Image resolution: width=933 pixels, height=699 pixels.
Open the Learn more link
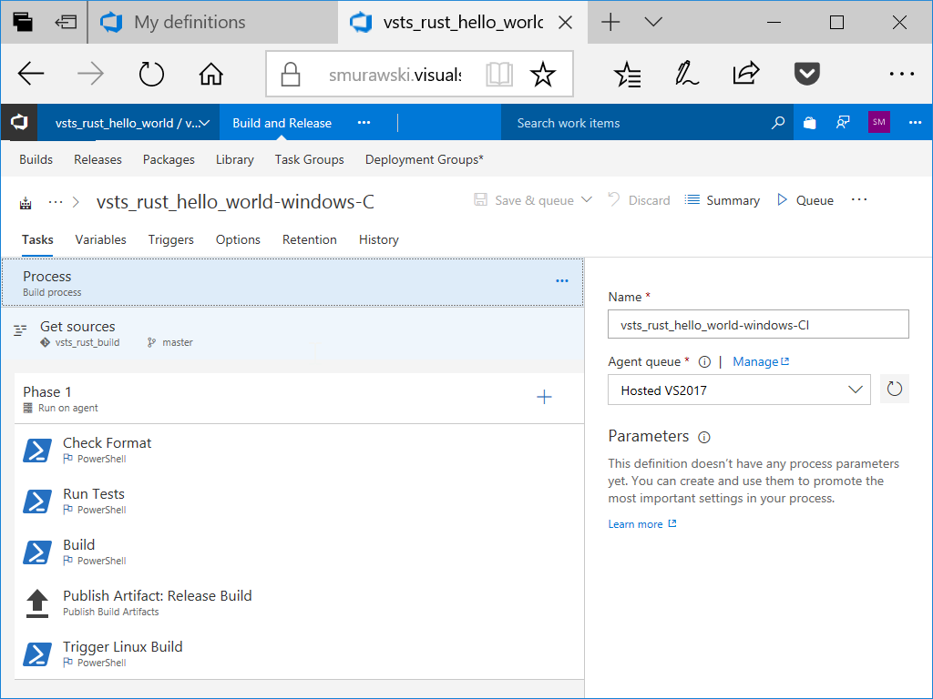coord(642,523)
